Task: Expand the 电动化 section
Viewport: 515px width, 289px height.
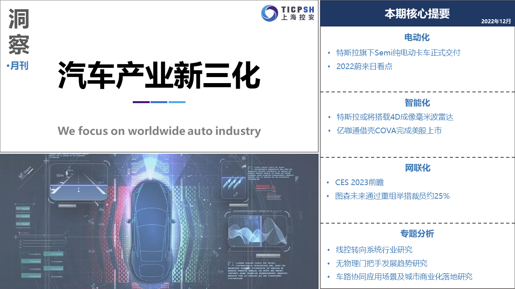Action: (x=416, y=37)
